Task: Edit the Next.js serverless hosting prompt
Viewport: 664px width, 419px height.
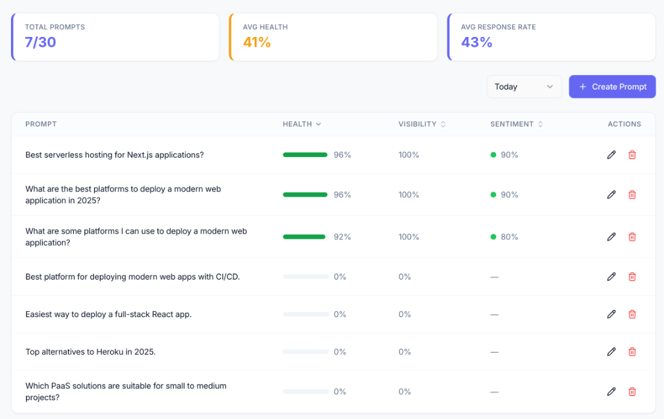Action: (611, 155)
